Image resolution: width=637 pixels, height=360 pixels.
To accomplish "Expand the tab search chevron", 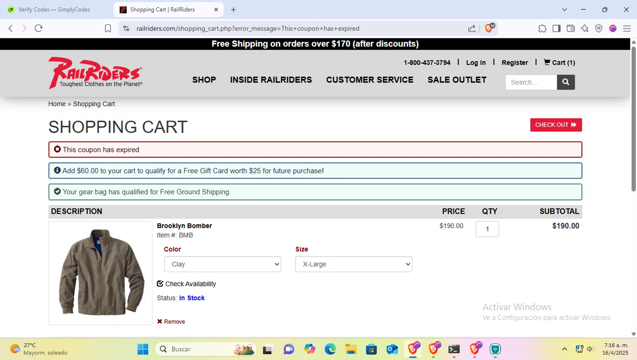I will pos(564,9).
